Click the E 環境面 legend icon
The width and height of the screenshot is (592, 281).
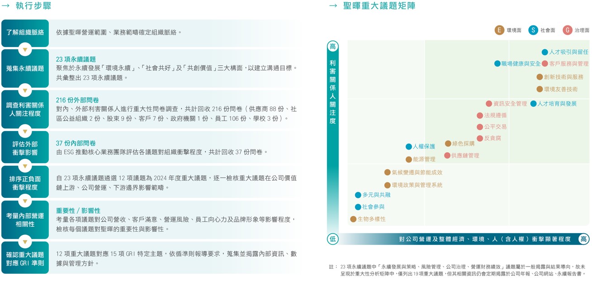(x=499, y=30)
